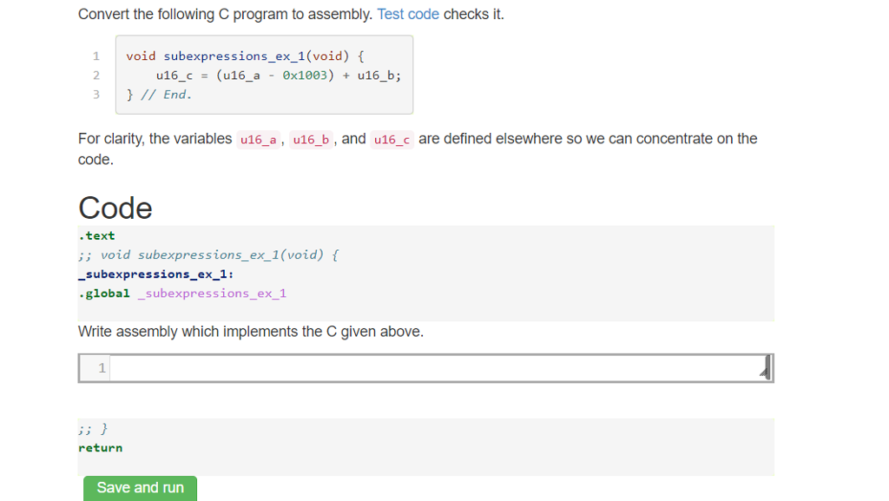This screenshot has height=501, width=889.
Task: Click line number 2 in the C snippet
Action: (95, 75)
